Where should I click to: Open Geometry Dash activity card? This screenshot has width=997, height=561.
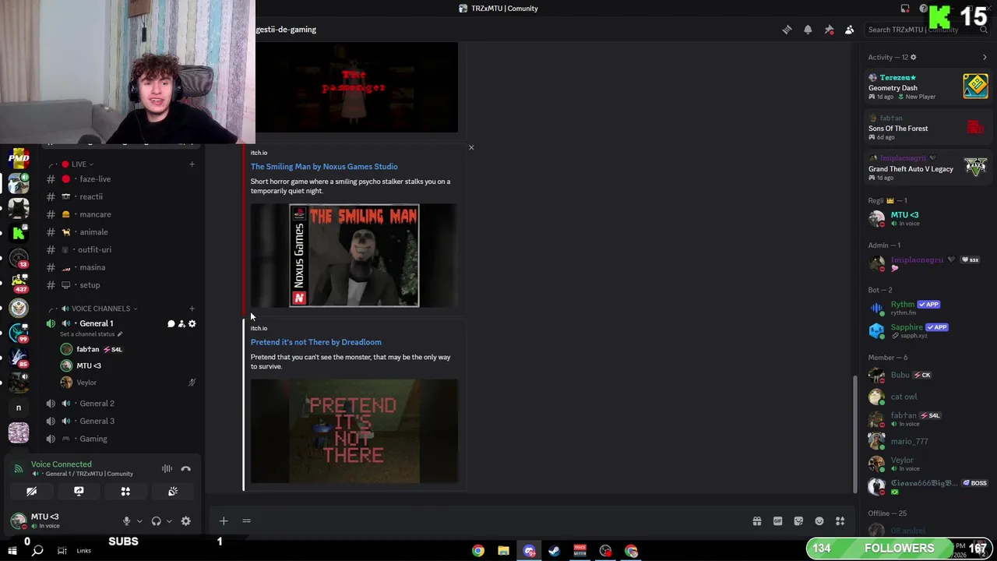click(x=928, y=86)
